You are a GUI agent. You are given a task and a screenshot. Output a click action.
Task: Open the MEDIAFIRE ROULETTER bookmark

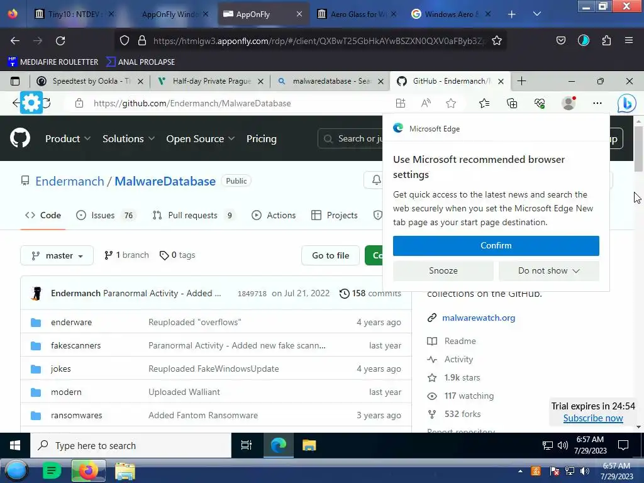[x=53, y=62]
